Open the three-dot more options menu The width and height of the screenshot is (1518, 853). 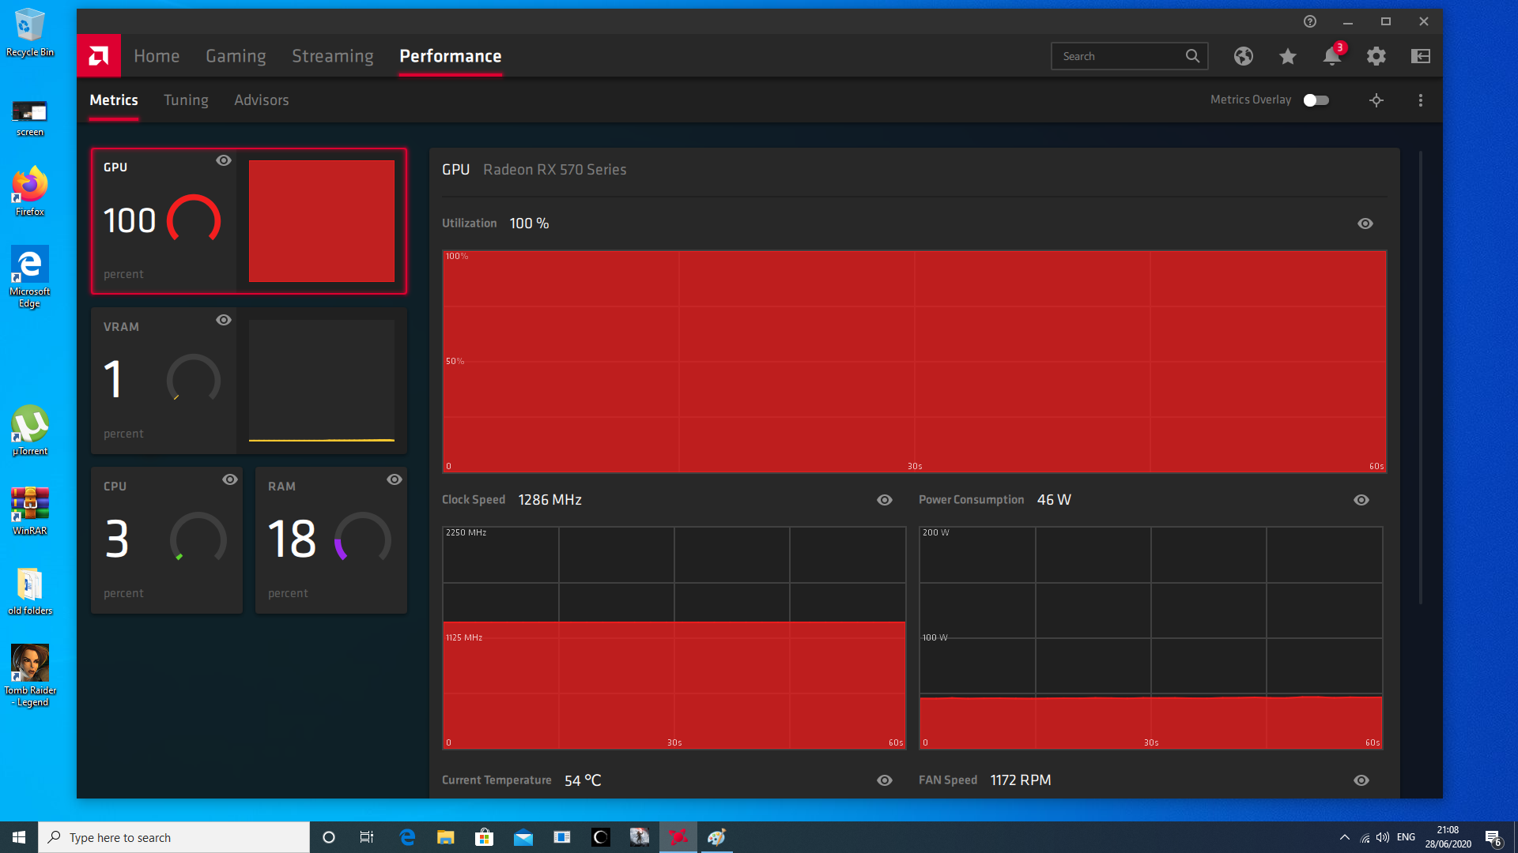point(1421,100)
